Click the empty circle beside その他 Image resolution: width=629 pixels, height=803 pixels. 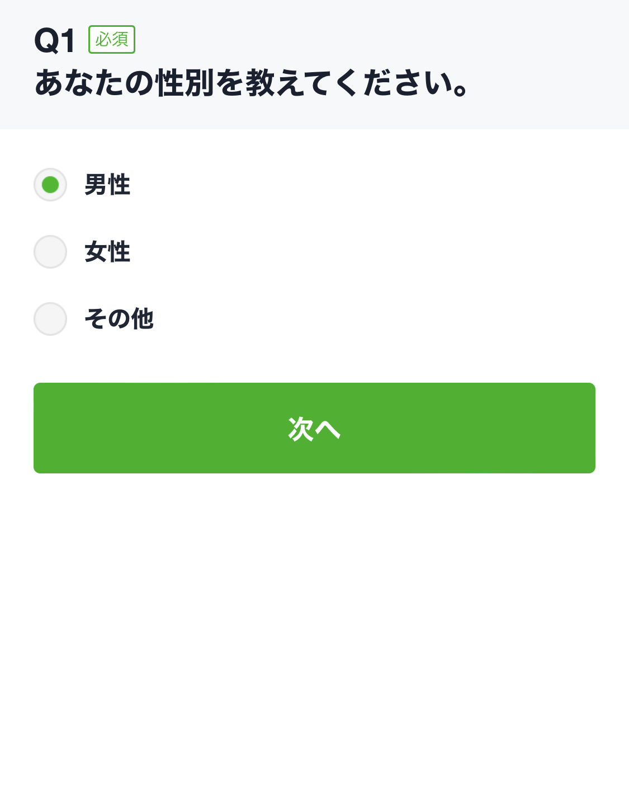tap(50, 319)
